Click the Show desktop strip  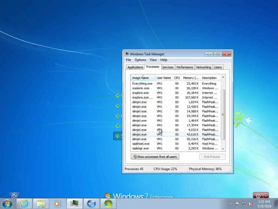pyautogui.click(x=276, y=204)
